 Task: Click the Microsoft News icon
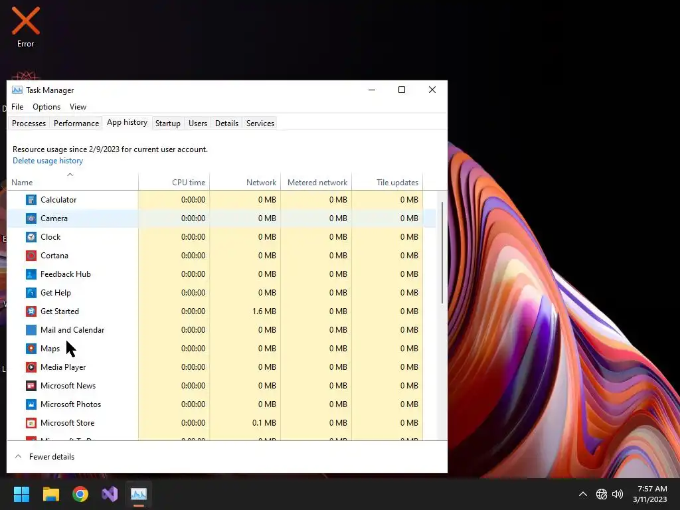coord(31,386)
